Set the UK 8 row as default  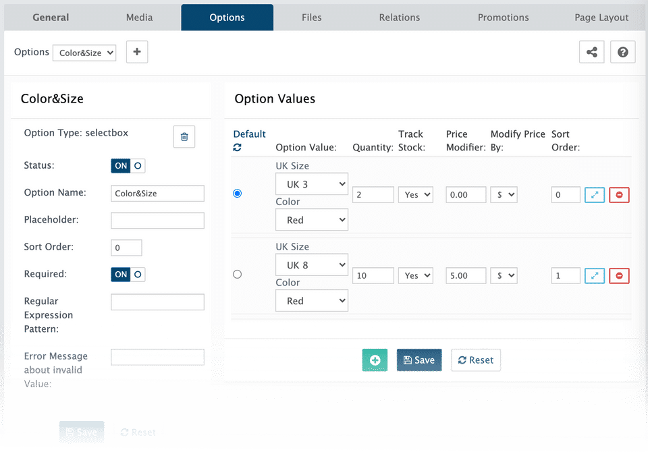point(237,275)
